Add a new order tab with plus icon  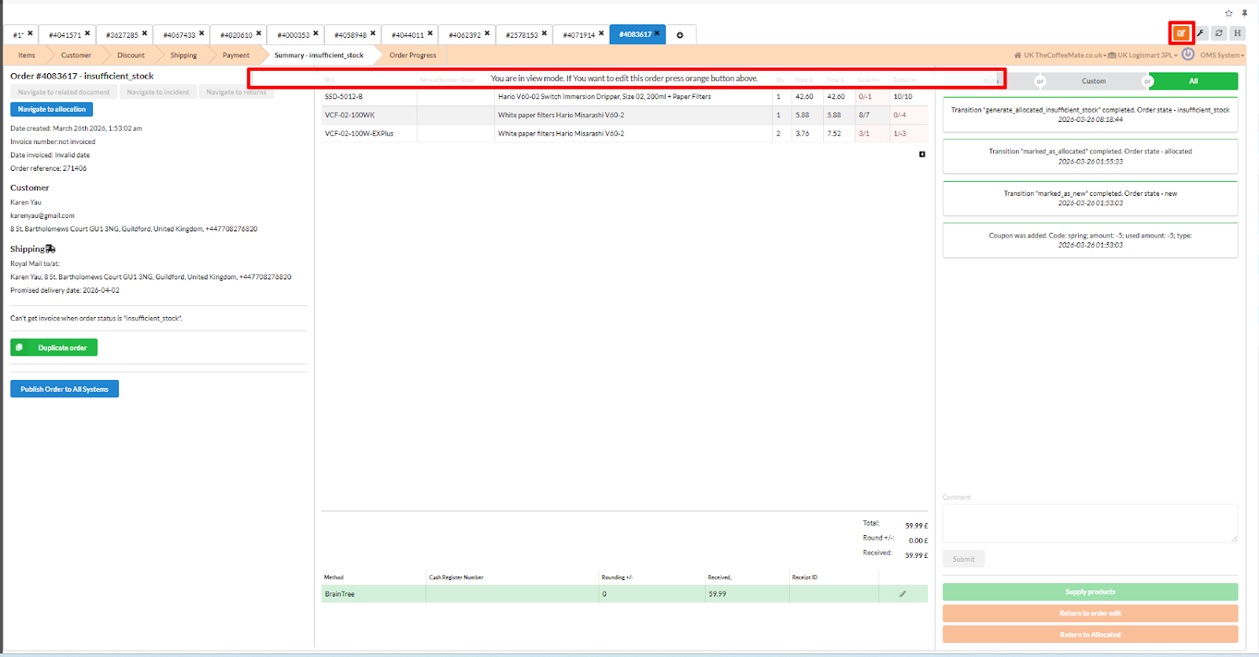pyautogui.click(x=680, y=35)
